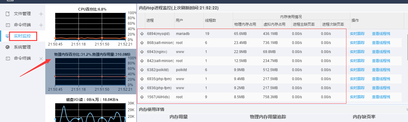Screen dimensions: 408x122
Task: Click 查看线程栈 link for nginx process
Action: (381, 52)
